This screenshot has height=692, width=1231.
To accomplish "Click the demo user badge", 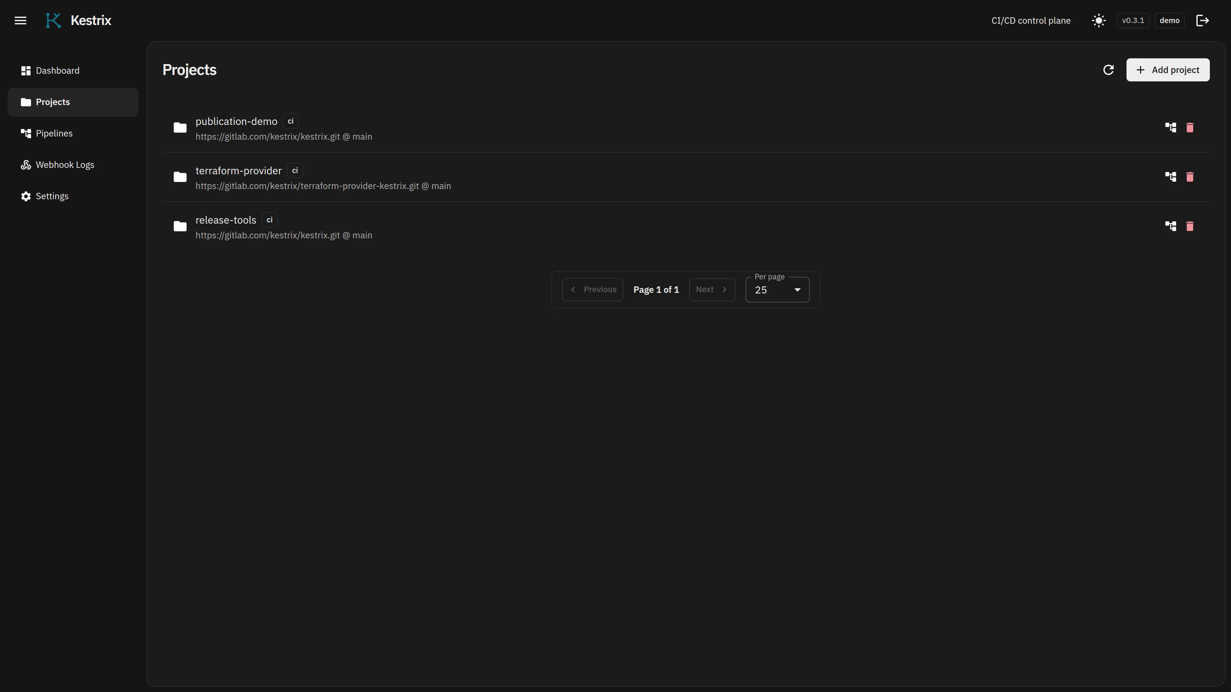I will 1169,21.
